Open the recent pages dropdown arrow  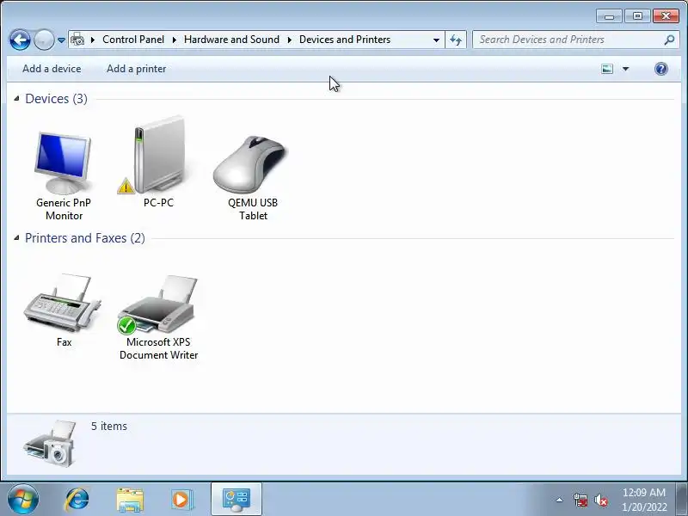pos(61,40)
